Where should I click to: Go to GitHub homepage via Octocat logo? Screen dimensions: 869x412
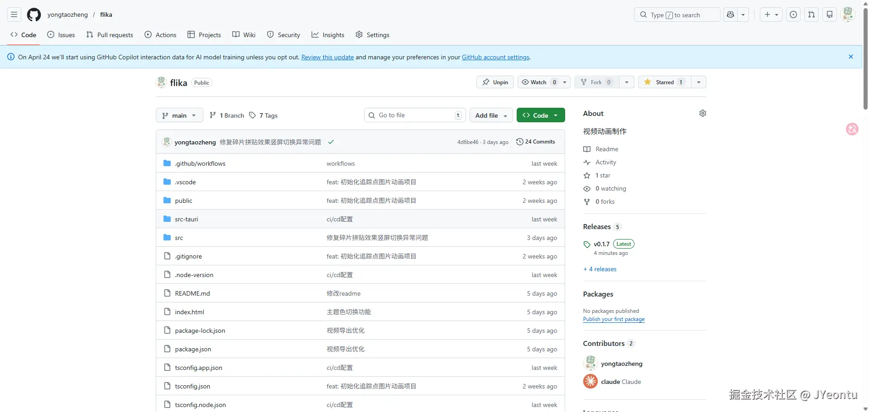click(34, 14)
